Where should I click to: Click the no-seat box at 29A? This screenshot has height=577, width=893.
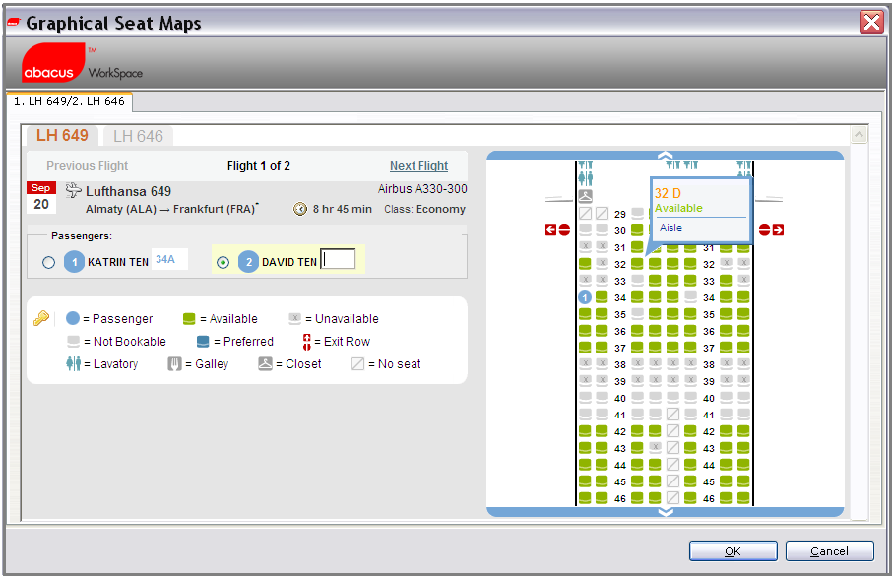(585, 214)
